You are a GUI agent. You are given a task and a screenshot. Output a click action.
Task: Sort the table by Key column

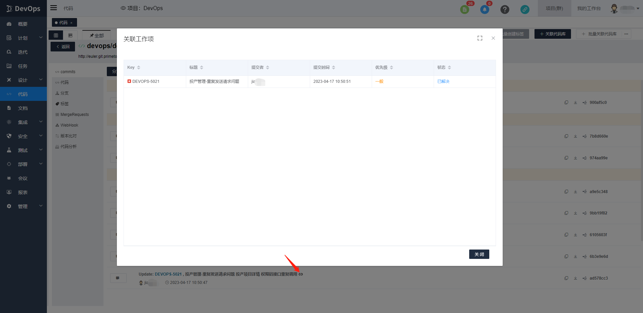(x=139, y=67)
